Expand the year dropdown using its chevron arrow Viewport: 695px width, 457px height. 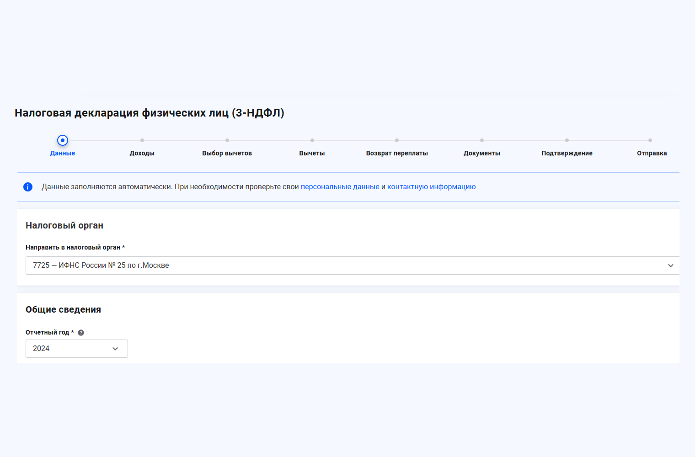[115, 349]
